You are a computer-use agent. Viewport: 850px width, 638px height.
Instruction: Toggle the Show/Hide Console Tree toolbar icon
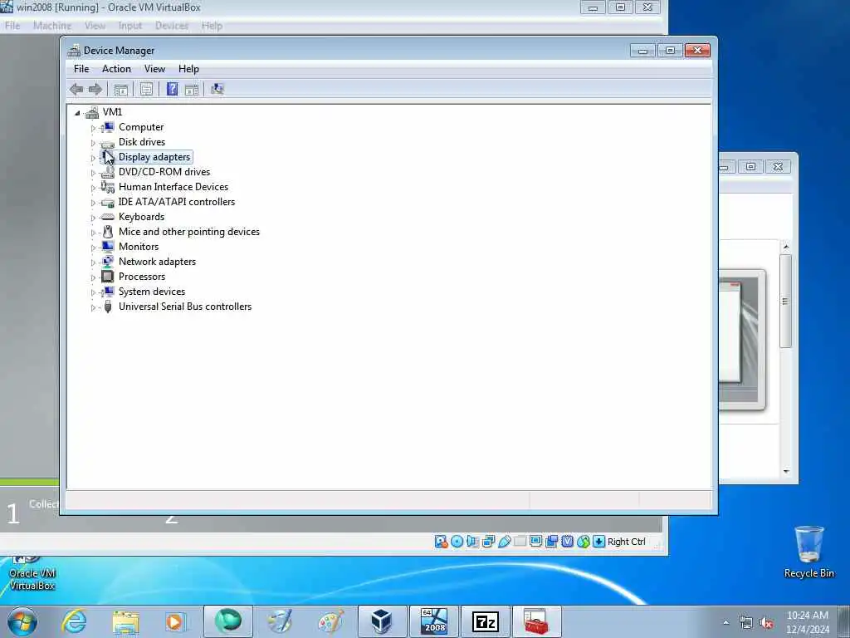tap(121, 90)
